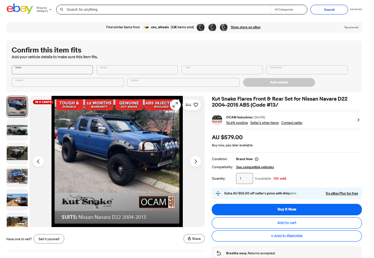Select the second truck thumbnail image
The height and width of the screenshot is (258, 374).
click(x=17, y=130)
